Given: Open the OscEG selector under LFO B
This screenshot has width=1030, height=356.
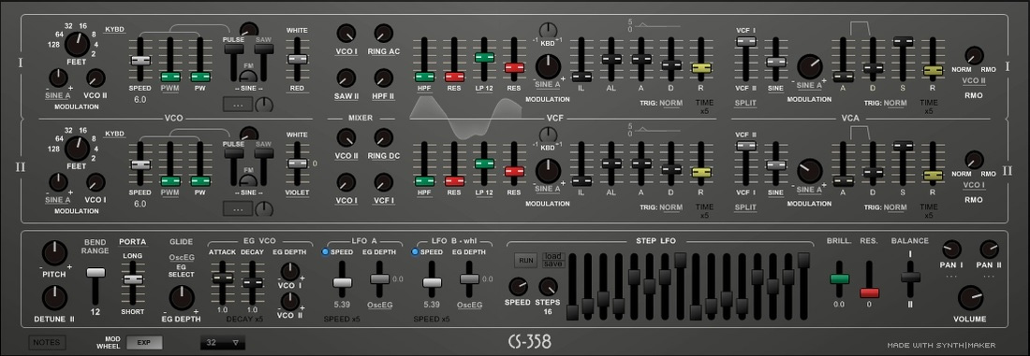Looking at the screenshot, I should (x=470, y=305).
